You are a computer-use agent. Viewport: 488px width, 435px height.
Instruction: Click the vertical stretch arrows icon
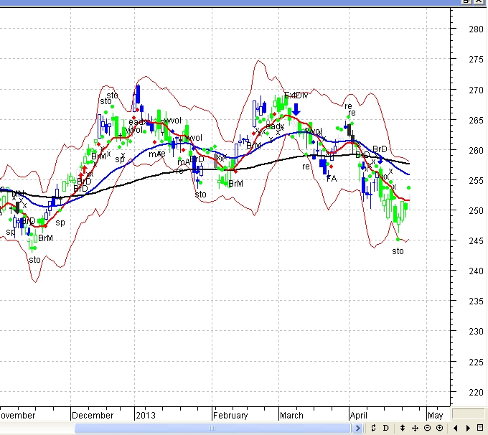click(x=403, y=429)
